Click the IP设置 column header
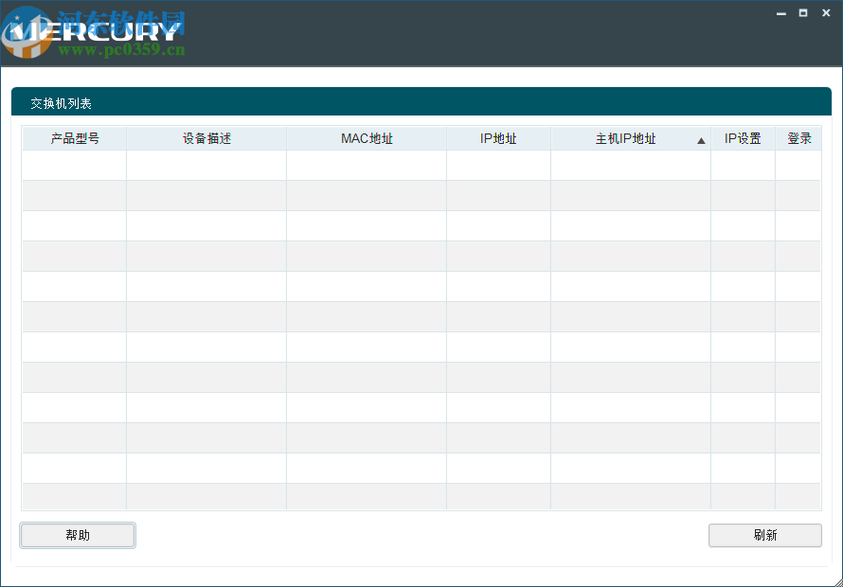This screenshot has height=587, width=843. (x=743, y=138)
